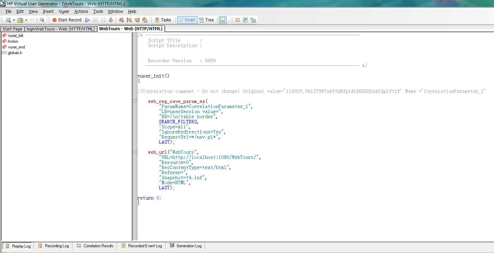The width and height of the screenshot is (494, 253).
Task: Click the Pause icon in toolbar
Action: pos(103,20)
